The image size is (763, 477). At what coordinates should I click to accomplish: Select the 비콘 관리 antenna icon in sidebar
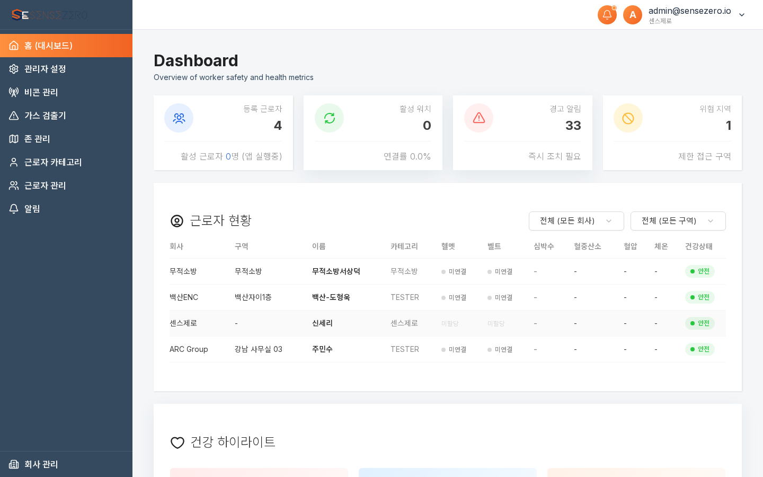click(x=14, y=92)
